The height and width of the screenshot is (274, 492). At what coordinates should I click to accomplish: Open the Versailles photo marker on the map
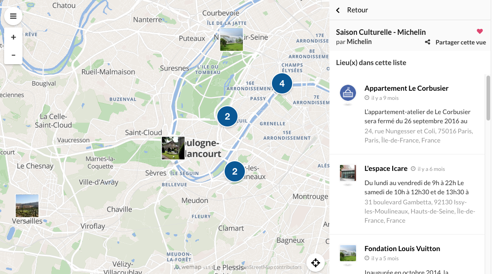point(27,206)
